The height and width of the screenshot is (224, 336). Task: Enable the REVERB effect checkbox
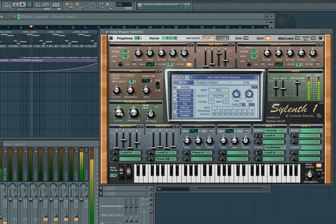175,111
